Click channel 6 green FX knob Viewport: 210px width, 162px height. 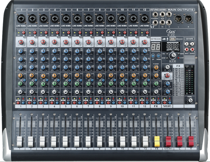point(76,84)
